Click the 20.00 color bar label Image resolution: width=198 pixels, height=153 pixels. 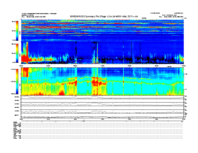coord(14,31)
